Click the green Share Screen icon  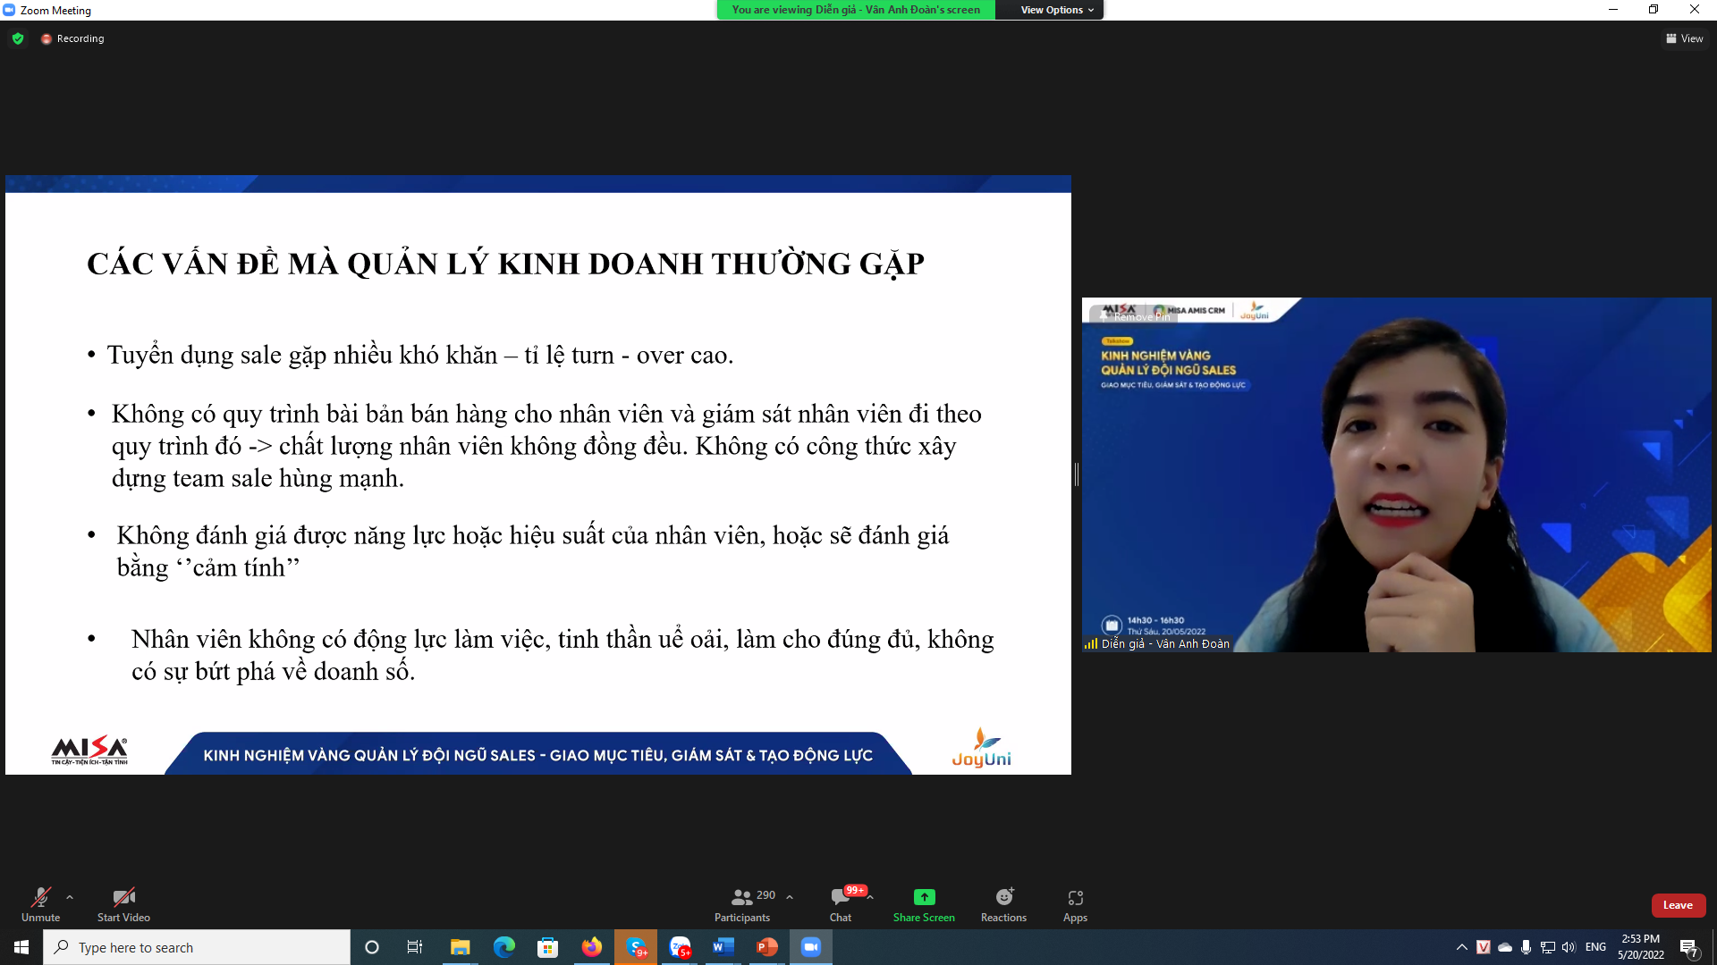(924, 897)
